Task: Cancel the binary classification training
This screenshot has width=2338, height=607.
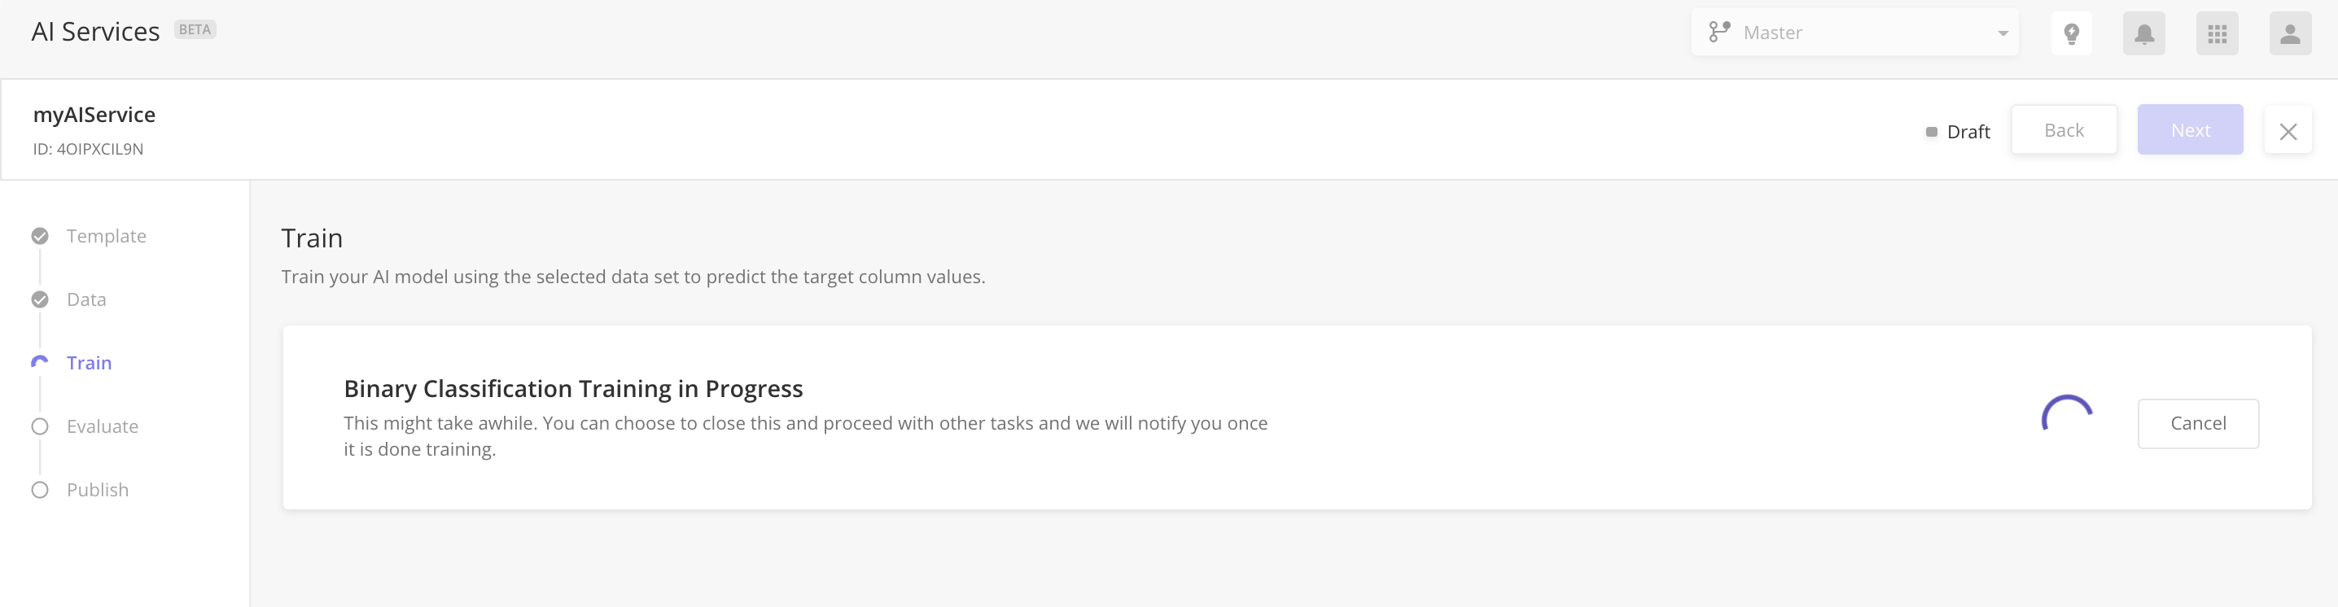Action: point(2198,424)
